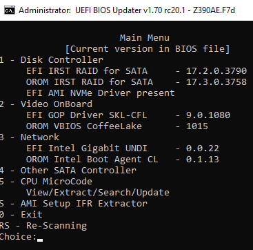253x250 pixels.
Task: Click 'OROM IRST RAID for SATA' entry
Action: (x=90, y=82)
